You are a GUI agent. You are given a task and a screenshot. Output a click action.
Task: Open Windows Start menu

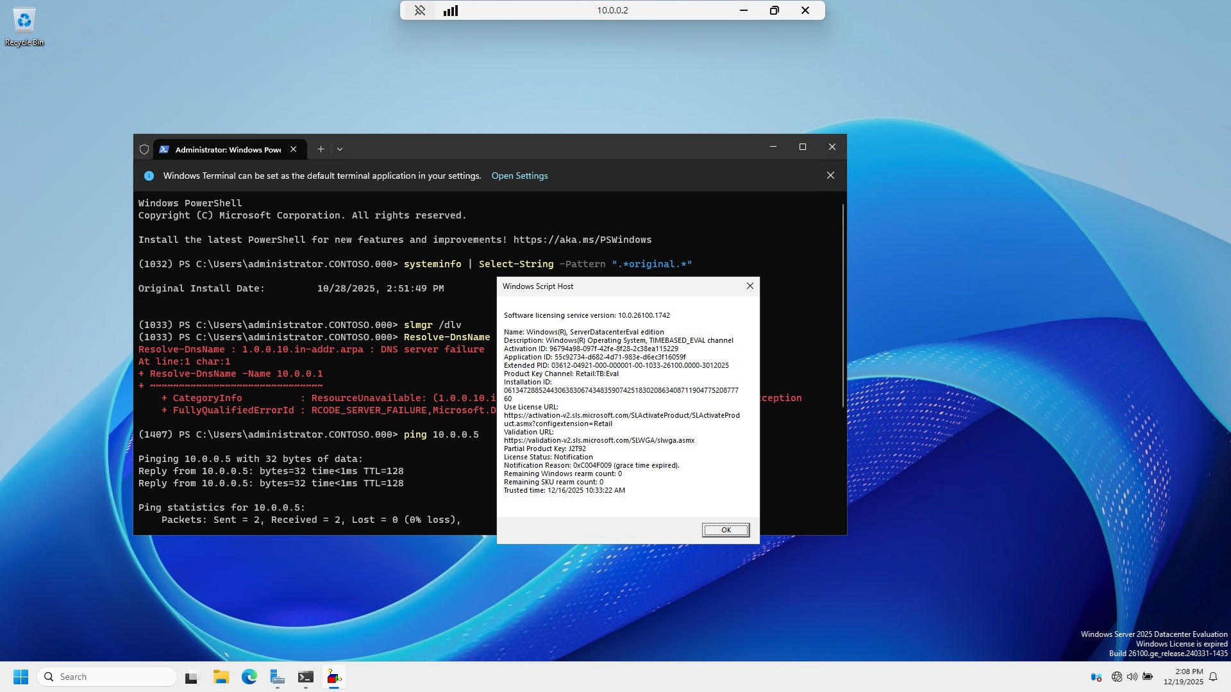point(21,677)
